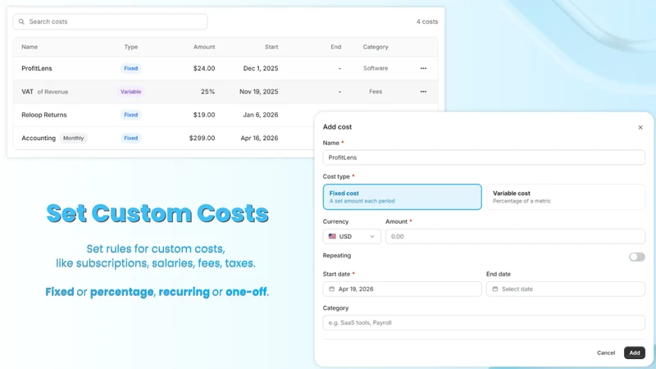Click the 4 costs count label
656x369 pixels.
(x=427, y=22)
